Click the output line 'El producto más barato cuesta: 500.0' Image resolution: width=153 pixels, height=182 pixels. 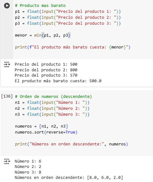[58, 81]
